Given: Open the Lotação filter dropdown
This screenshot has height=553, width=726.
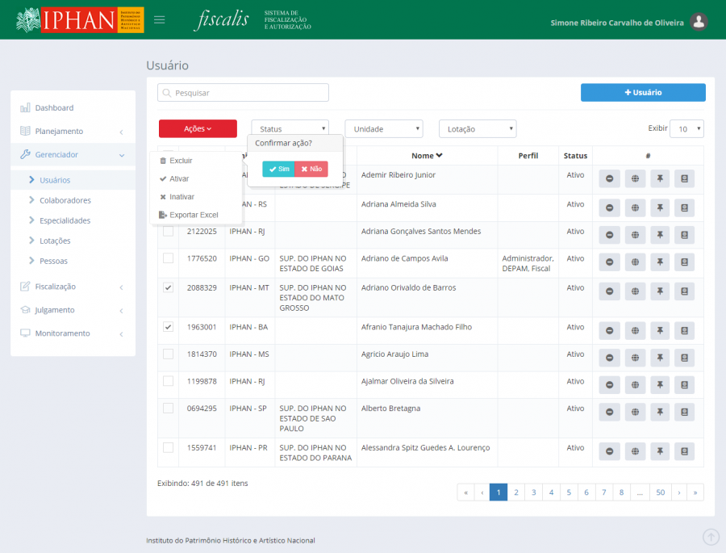Looking at the screenshot, I should click(478, 129).
